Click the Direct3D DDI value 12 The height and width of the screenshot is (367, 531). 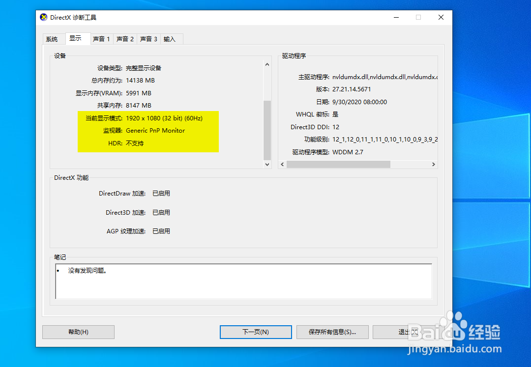[336, 127]
